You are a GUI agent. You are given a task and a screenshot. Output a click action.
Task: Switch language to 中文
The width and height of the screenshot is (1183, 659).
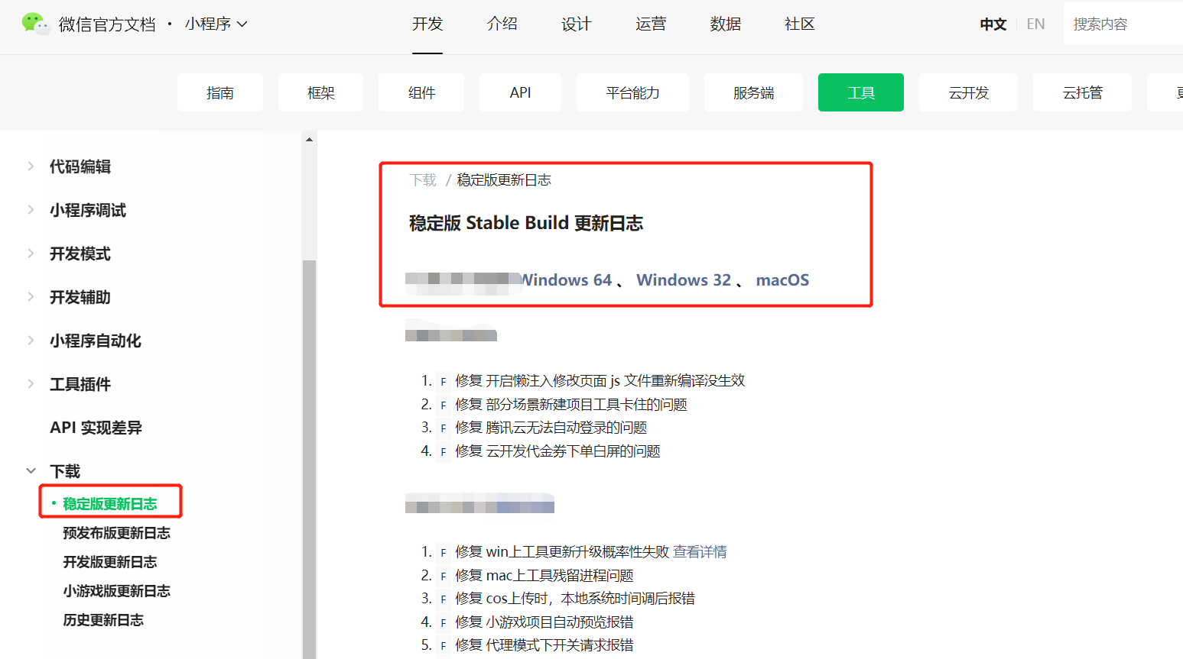pyautogui.click(x=993, y=24)
